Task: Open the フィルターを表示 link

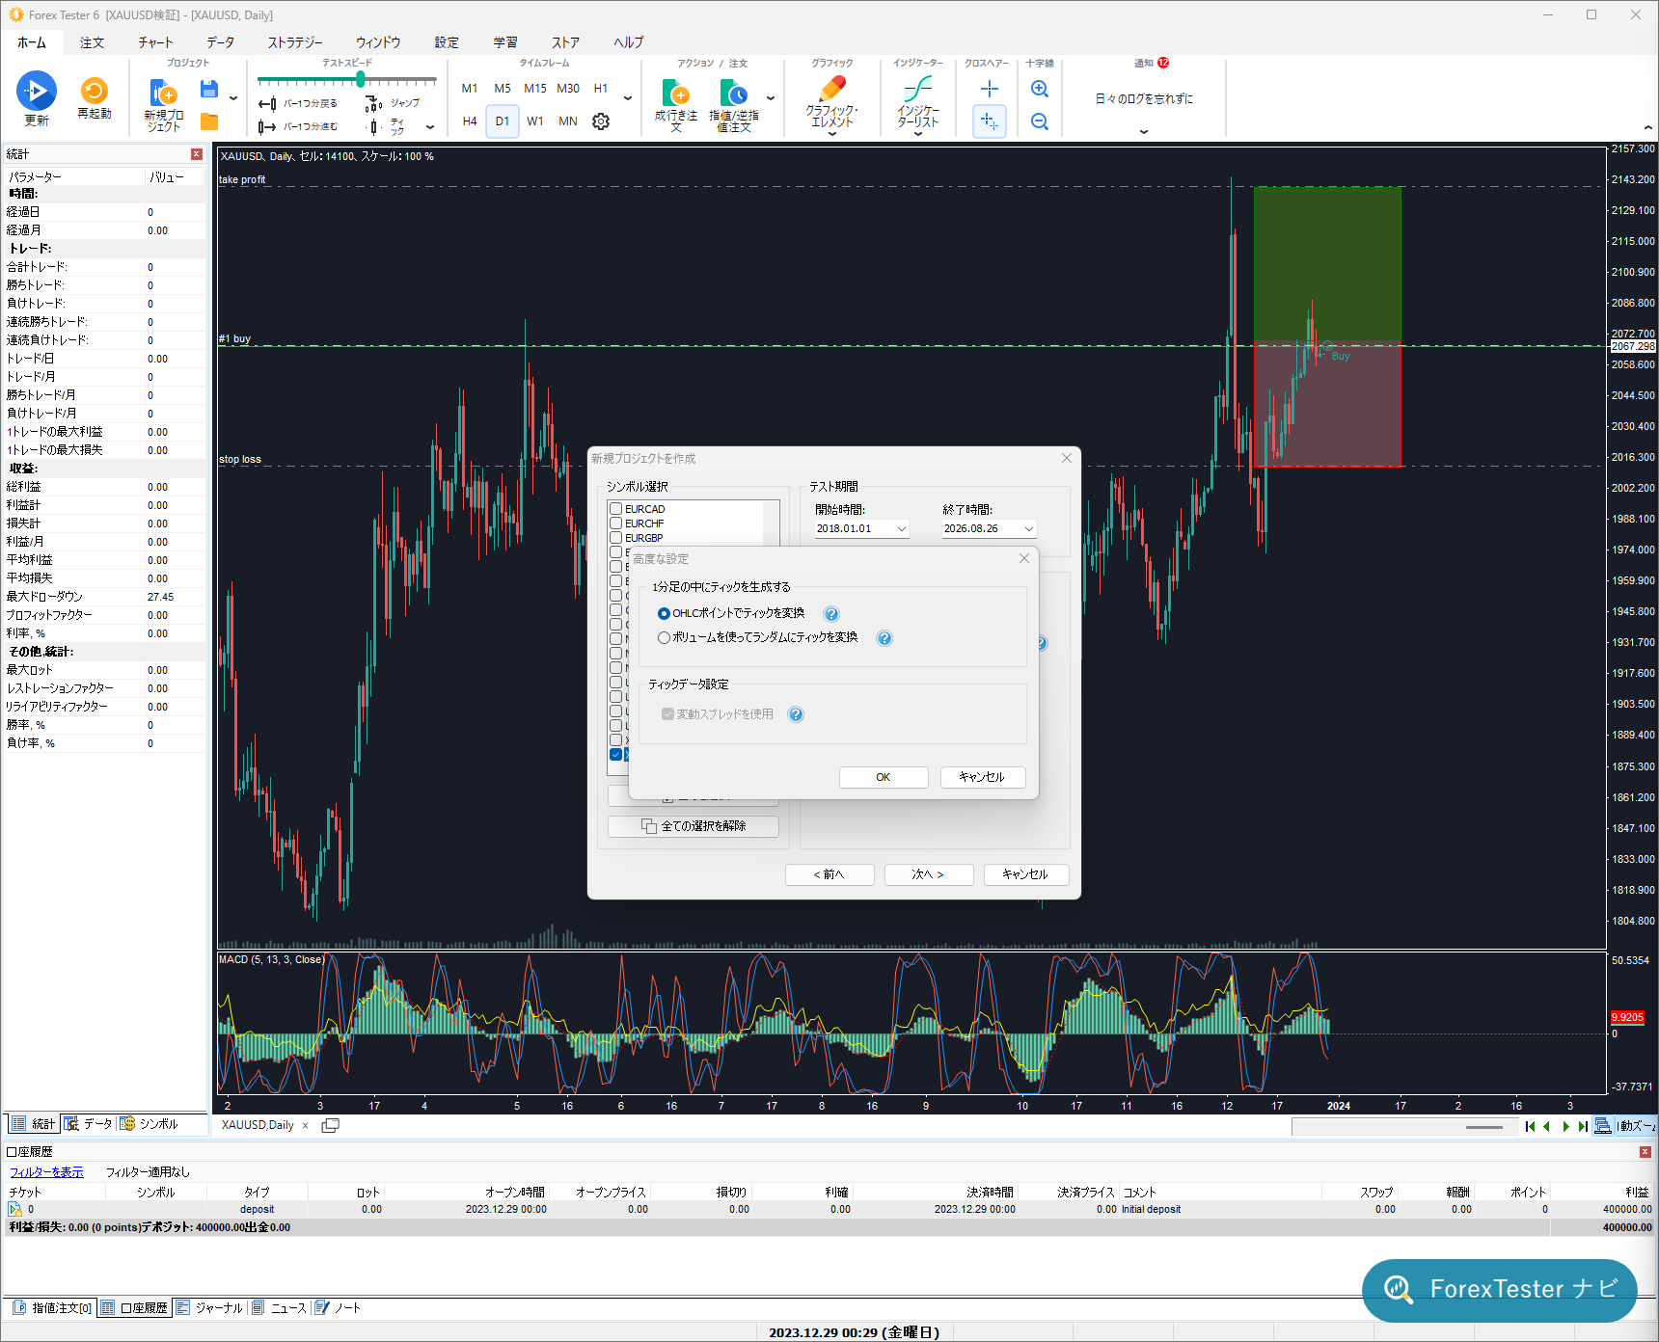Action: [x=46, y=1172]
